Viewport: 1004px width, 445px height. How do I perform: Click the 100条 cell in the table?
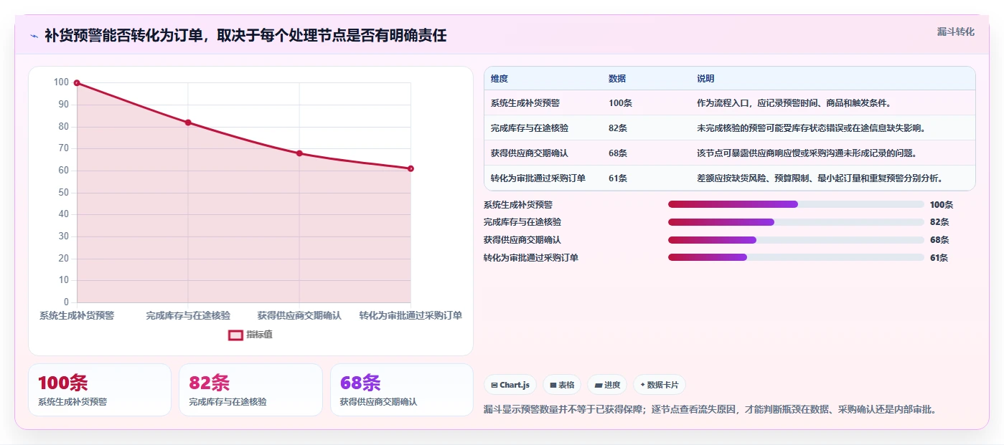[x=620, y=103]
